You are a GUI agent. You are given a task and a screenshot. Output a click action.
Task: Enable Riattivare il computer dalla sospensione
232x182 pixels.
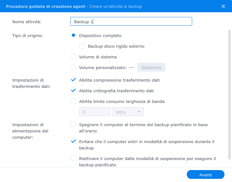73,158
